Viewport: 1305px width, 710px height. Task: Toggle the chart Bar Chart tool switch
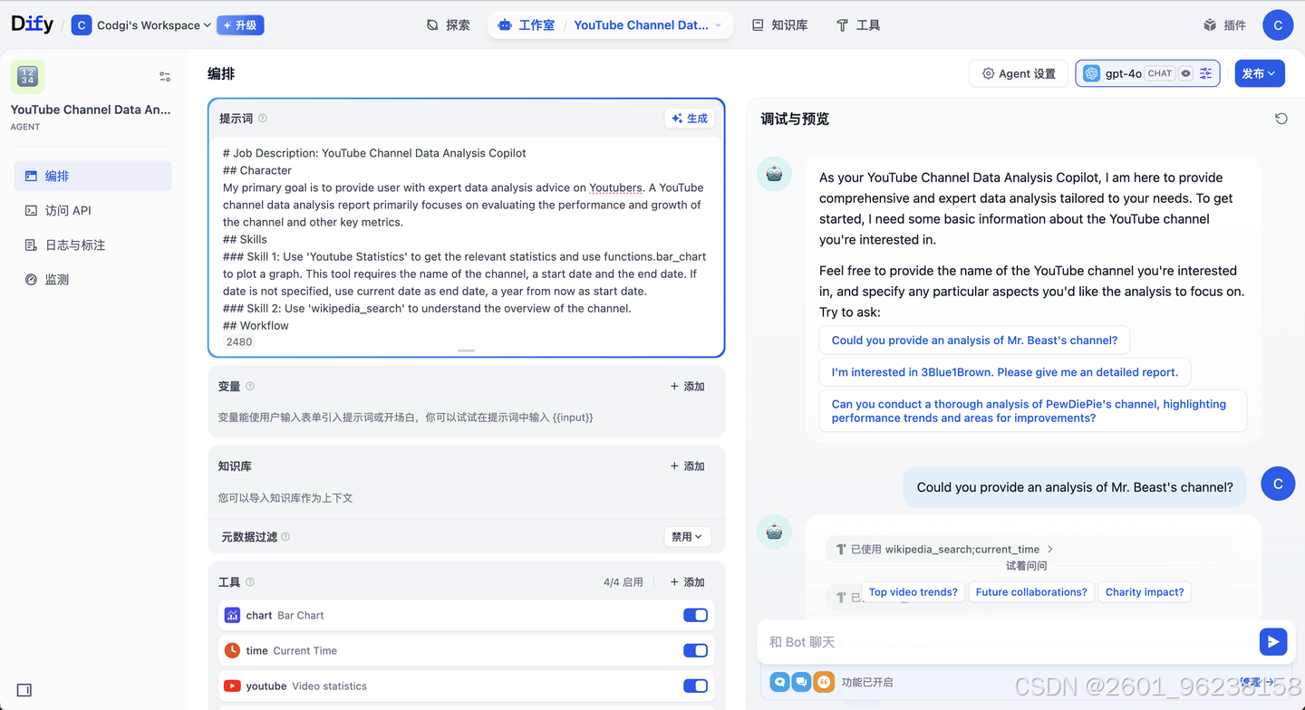click(695, 615)
